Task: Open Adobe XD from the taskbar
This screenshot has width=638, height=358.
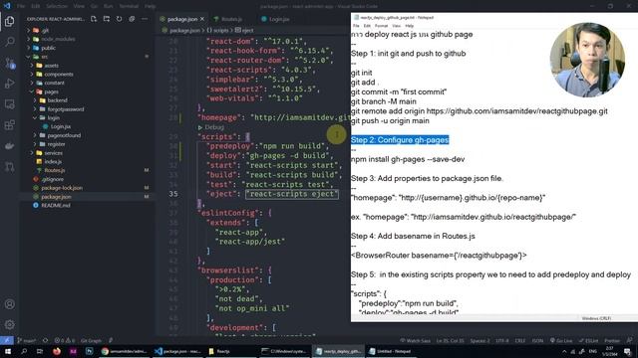Action: click(x=73, y=351)
